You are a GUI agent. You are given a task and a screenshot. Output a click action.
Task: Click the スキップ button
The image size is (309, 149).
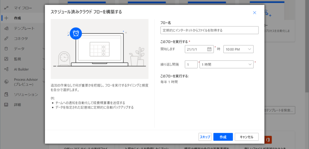pyautogui.click(x=205, y=137)
